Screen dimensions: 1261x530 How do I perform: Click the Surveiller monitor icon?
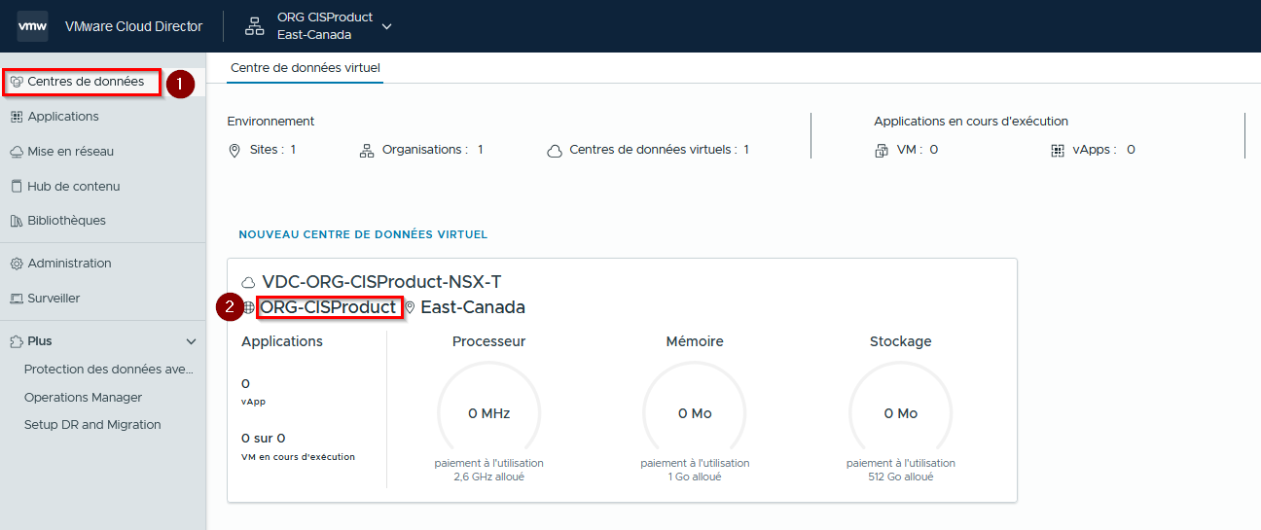[17, 299]
